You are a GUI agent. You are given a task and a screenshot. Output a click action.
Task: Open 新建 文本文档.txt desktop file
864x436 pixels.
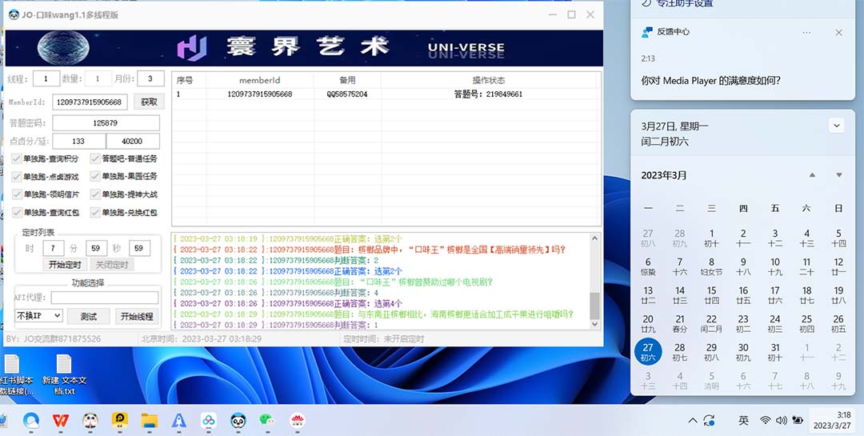(65, 374)
